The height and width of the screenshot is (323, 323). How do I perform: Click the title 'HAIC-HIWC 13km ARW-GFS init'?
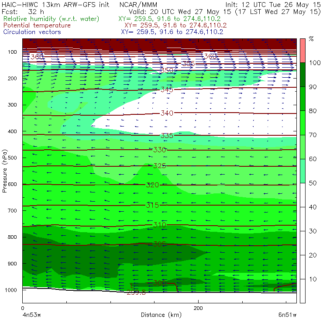[55, 4]
